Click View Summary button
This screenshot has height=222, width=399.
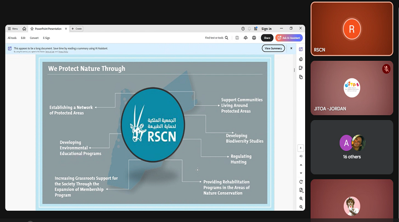click(x=273, y=48)
